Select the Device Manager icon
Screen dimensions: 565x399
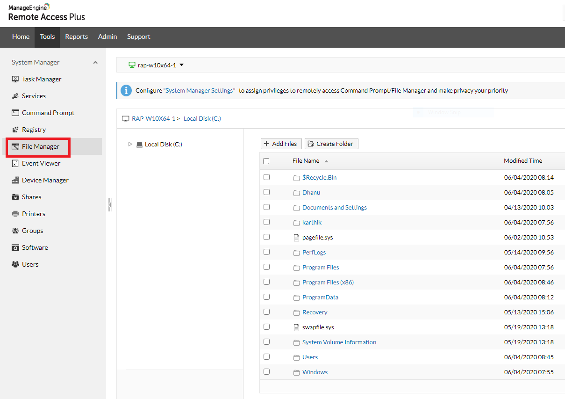15,180
